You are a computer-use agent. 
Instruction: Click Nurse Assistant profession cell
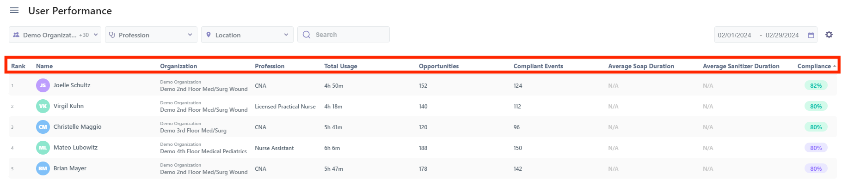274,148
